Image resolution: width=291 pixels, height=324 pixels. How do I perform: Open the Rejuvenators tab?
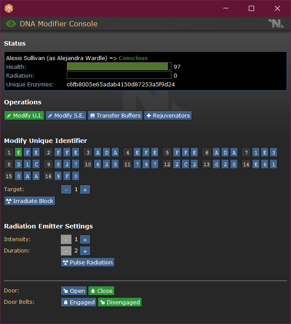coord(168,115)
